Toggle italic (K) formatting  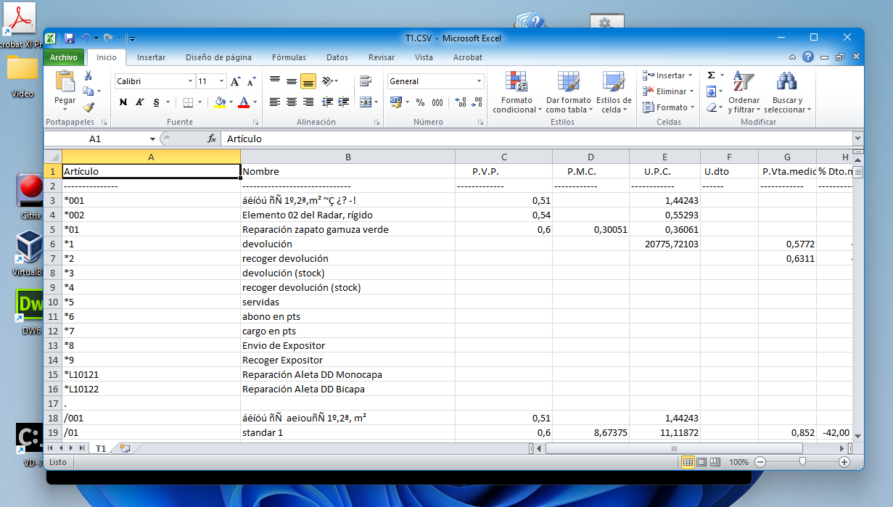(139, 102)
